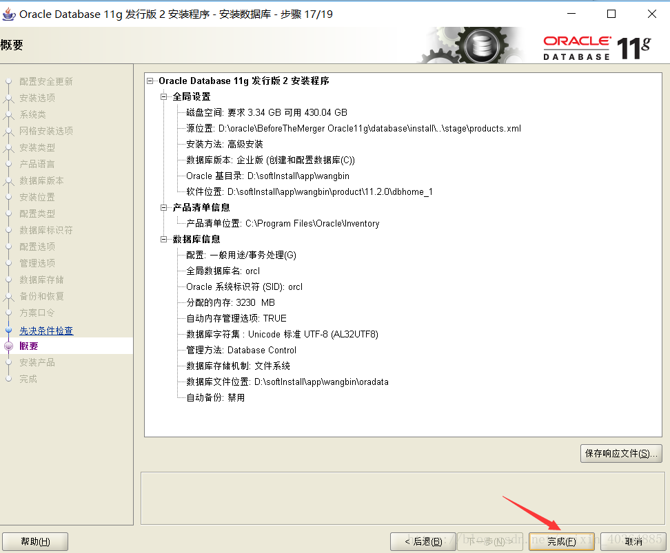Select the 安装类型 step in sidebar
The image size is (670, 553).
37,148
